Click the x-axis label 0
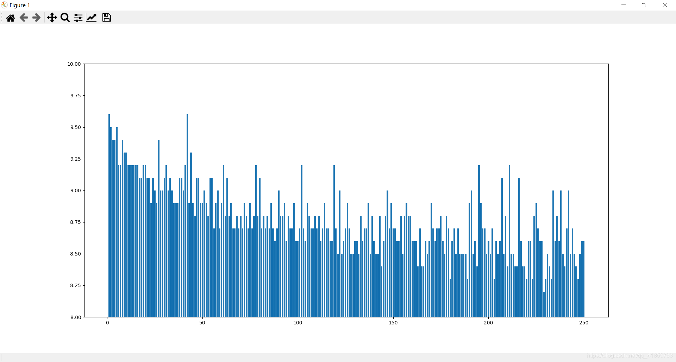676x362 pixels. [107, 323]
